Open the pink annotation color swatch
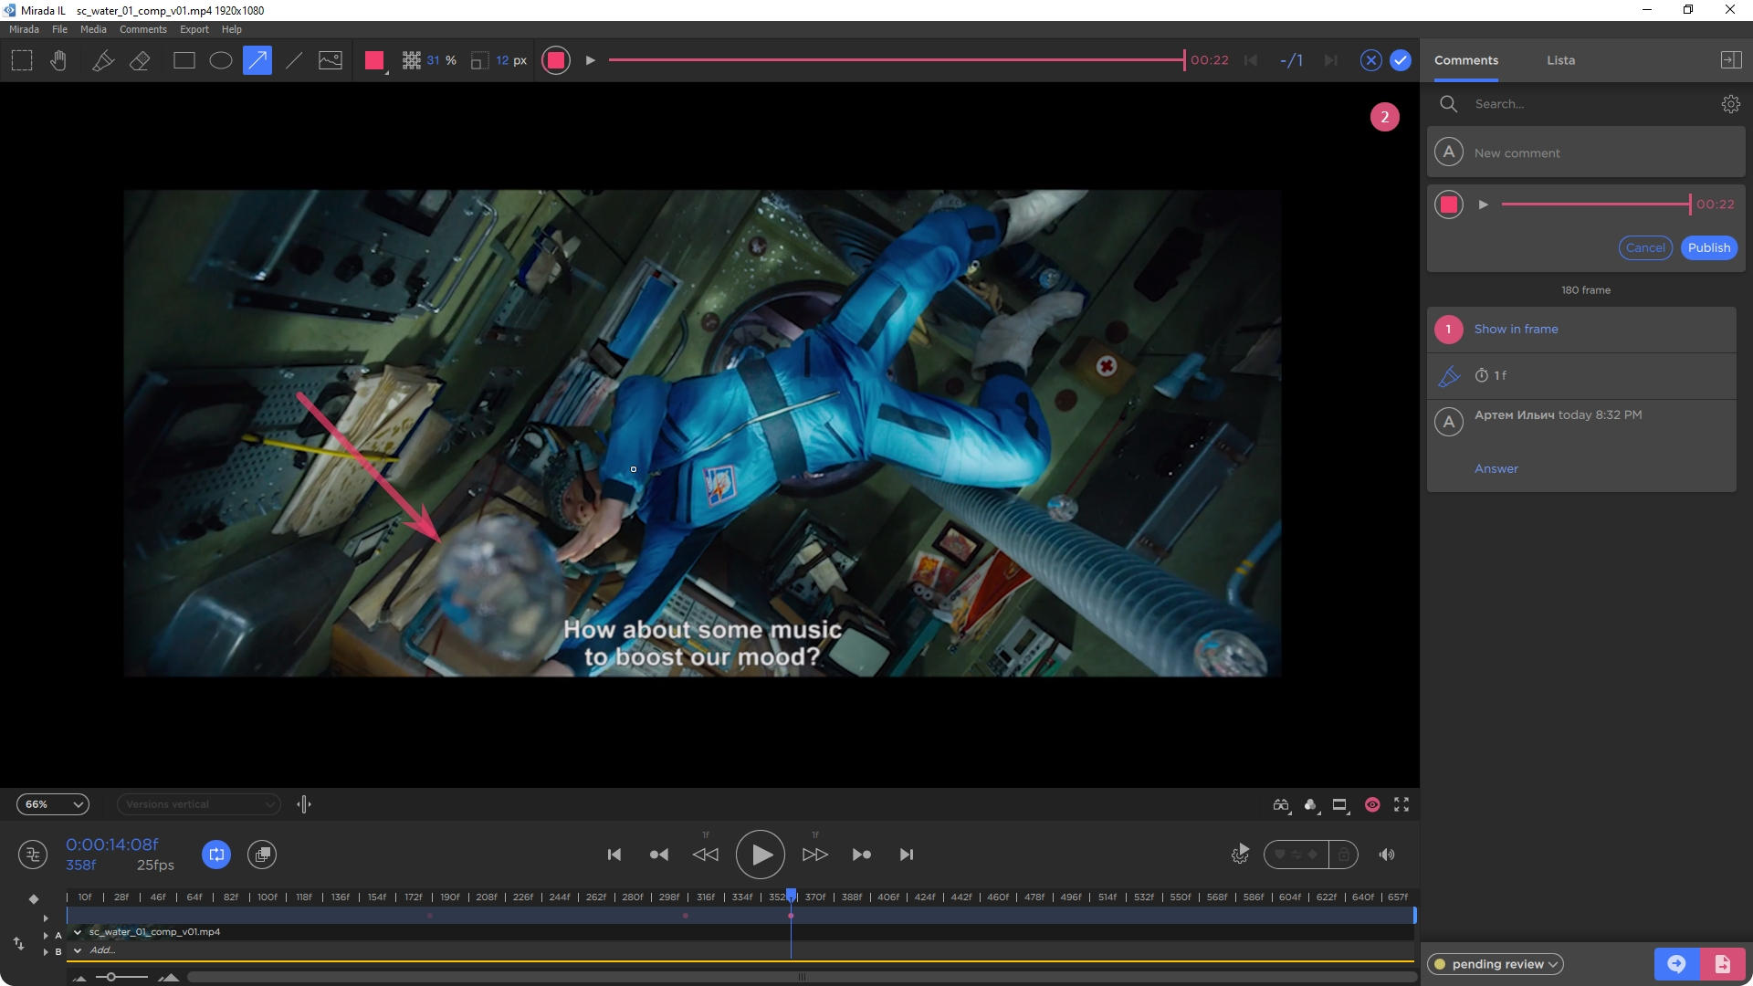1753x986 pixels. (374, 60)
